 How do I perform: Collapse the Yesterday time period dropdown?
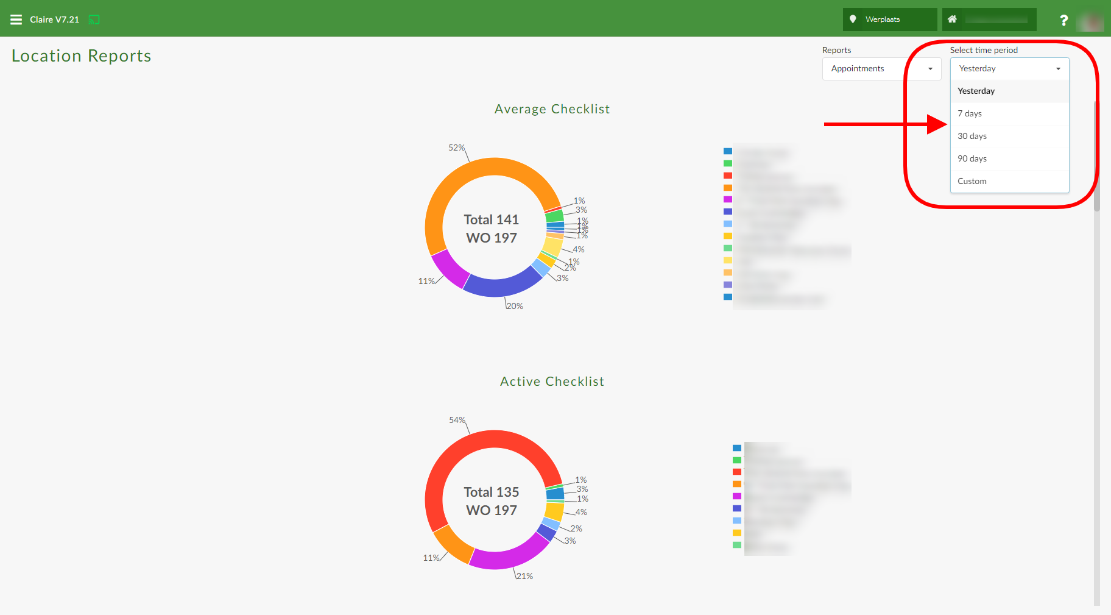(1009, 69)
